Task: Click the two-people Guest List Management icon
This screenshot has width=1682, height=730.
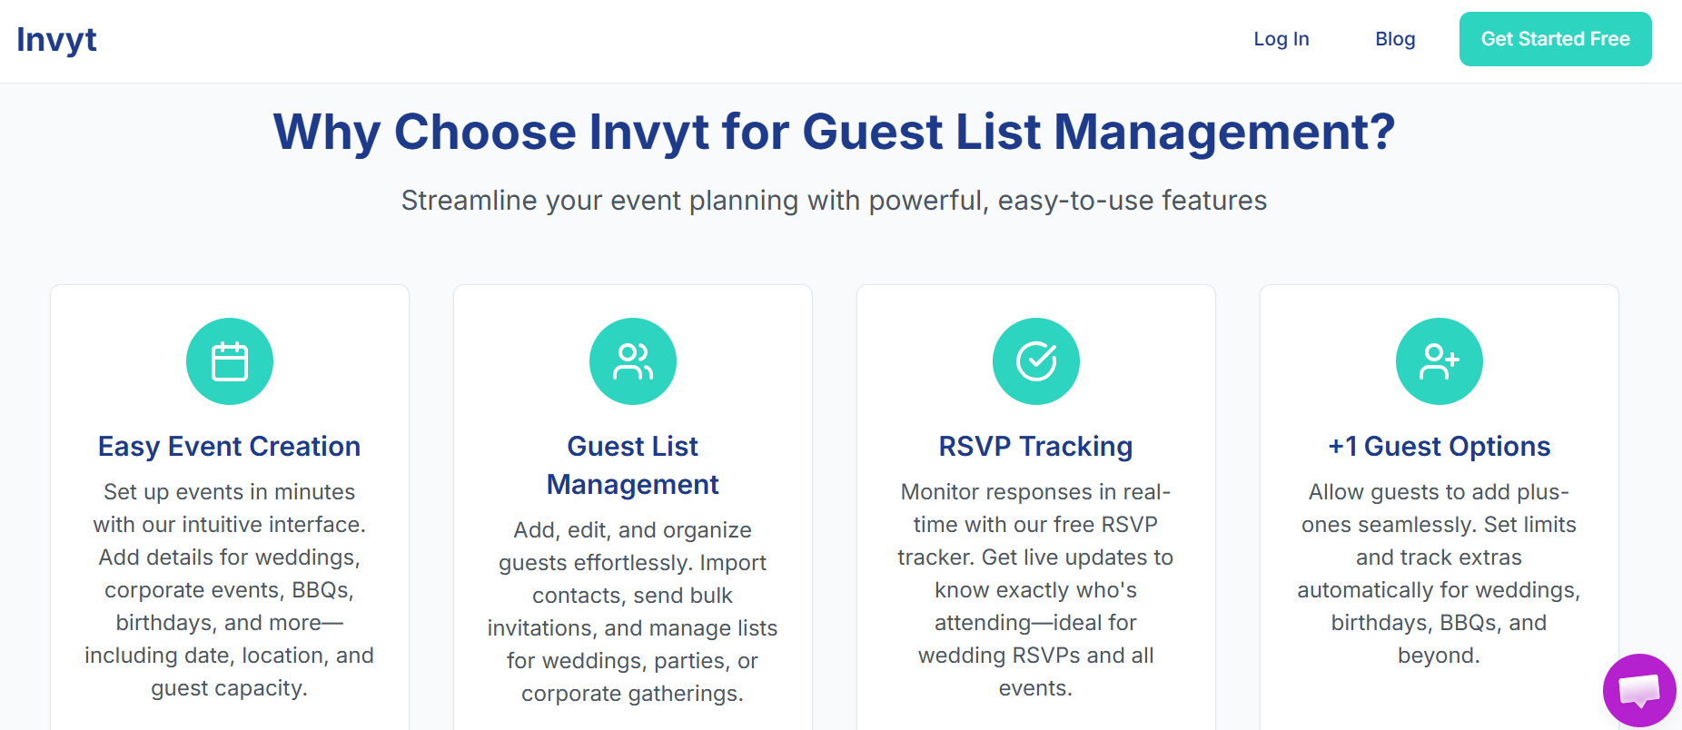Action: 633,361
